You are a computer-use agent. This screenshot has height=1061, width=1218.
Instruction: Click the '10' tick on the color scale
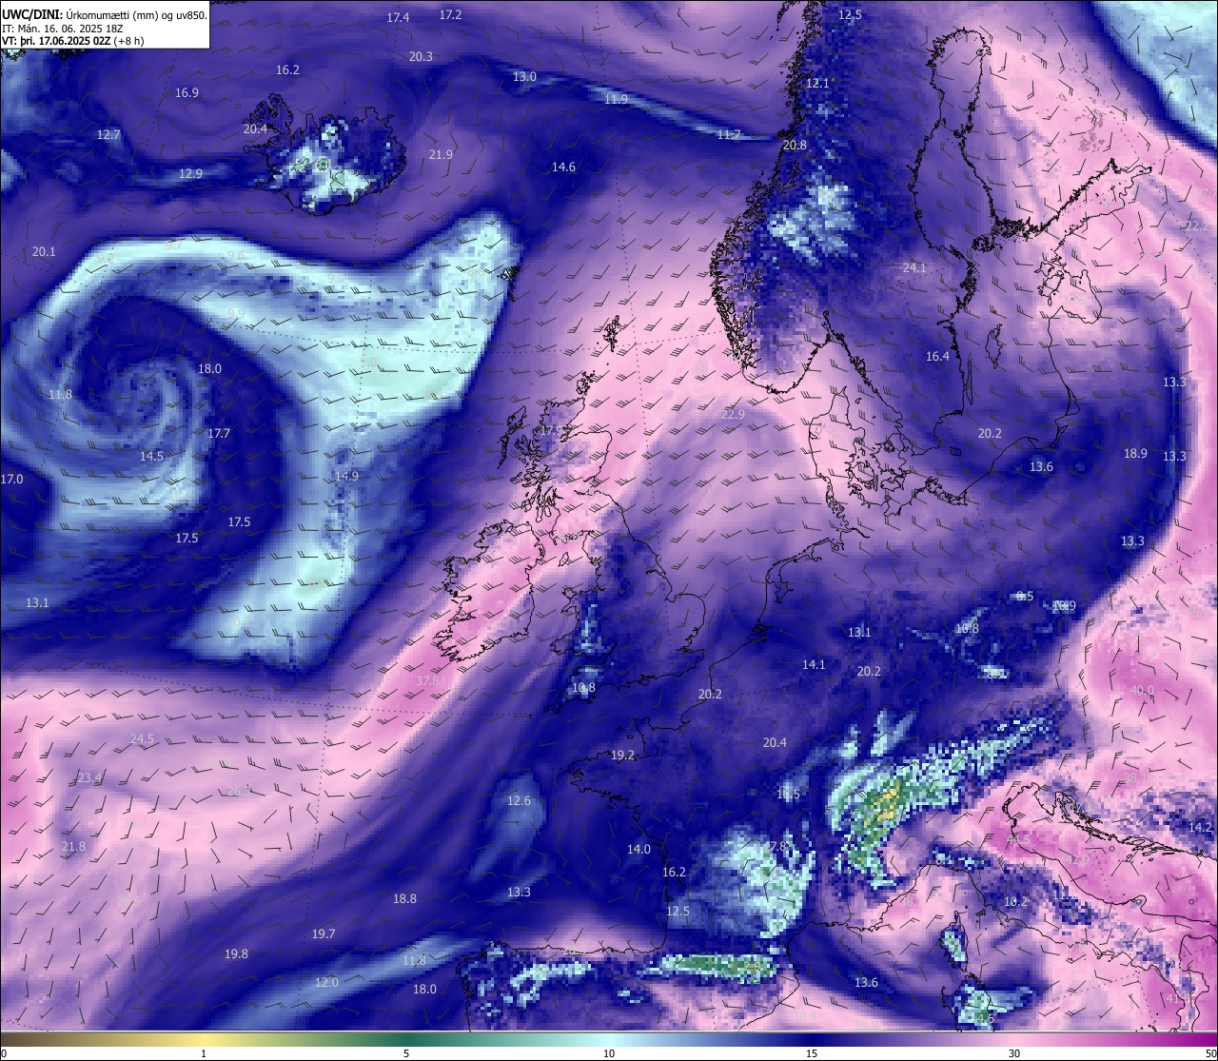[609, 1053]
